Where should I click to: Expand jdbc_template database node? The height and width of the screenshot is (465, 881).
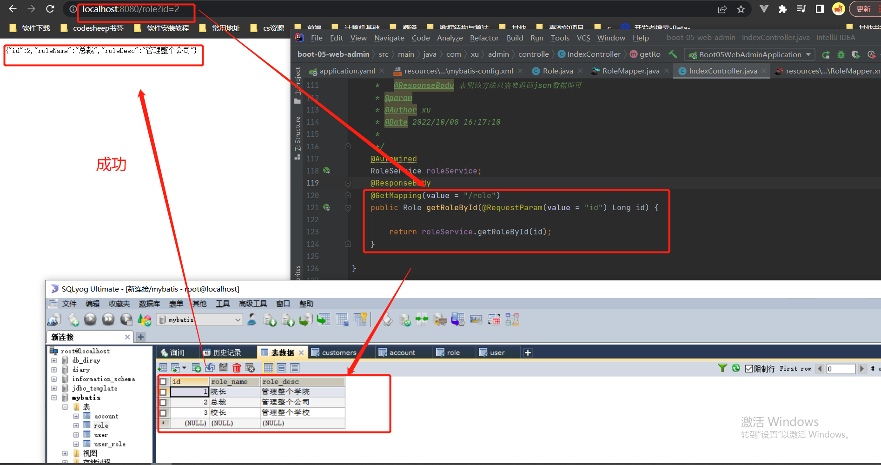[x=54, y=388]
